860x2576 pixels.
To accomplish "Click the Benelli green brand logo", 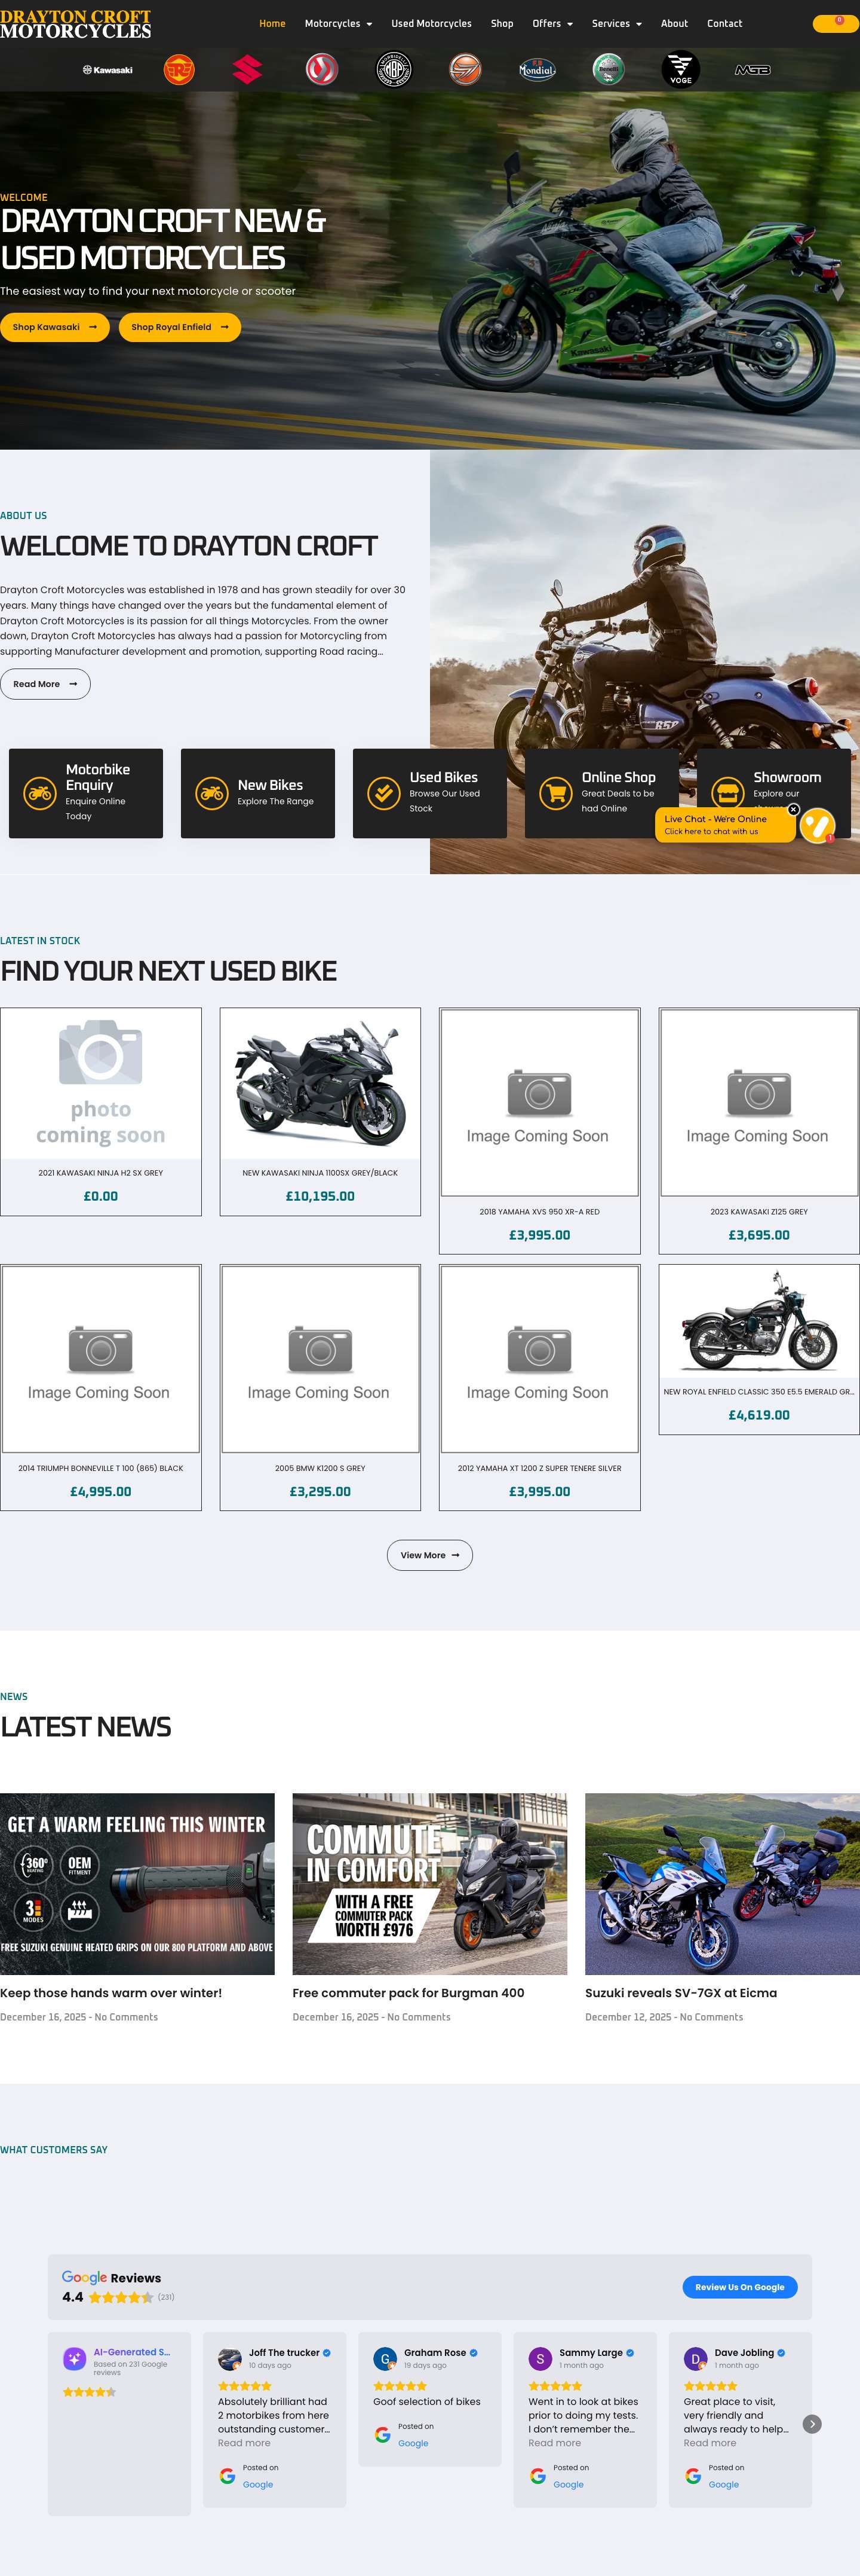I will pos(609,70).
